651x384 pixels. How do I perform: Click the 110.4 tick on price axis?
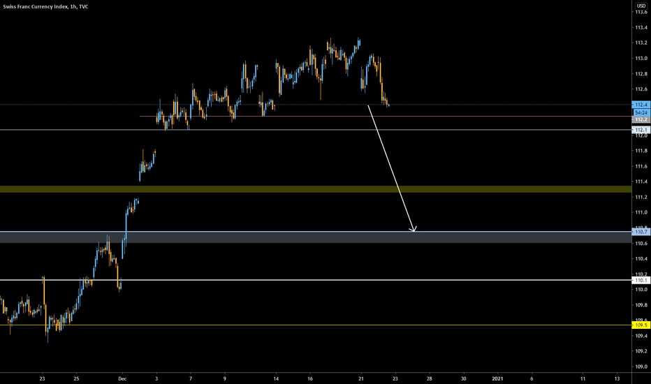coord(641,258)
